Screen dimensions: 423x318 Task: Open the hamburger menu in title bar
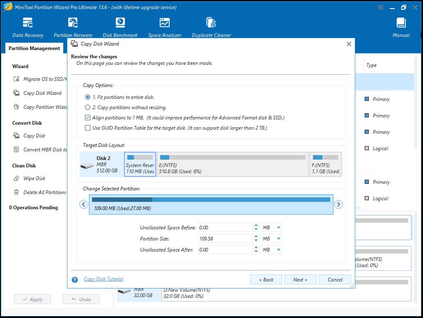coord(381,7)
